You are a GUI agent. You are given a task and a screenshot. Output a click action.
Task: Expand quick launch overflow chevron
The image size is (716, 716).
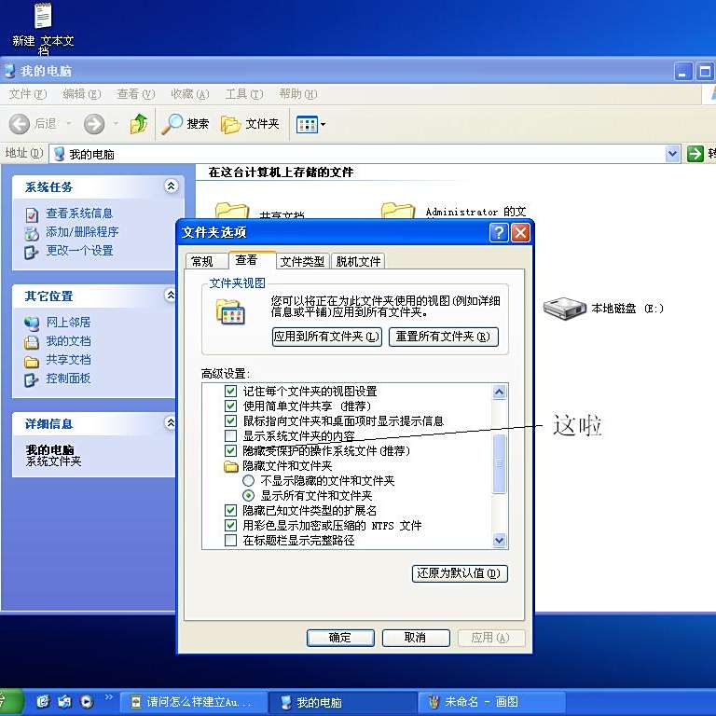[109, 696]
